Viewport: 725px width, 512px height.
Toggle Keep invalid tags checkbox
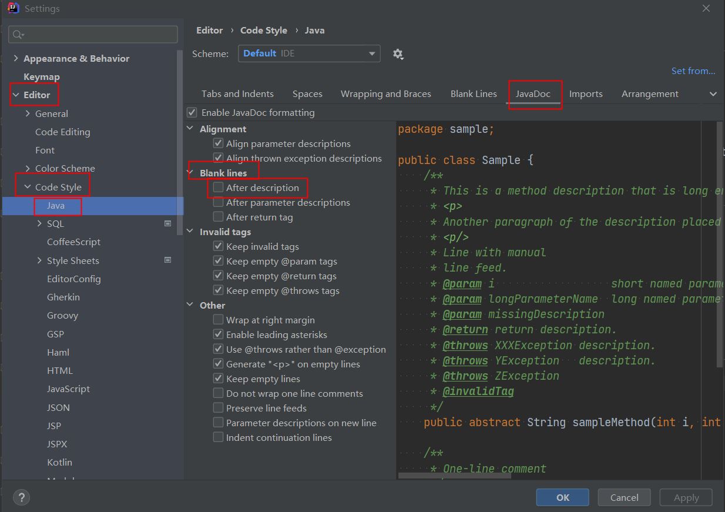(x=219, y=246)
